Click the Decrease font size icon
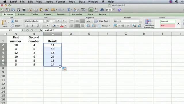The width and height of the screenshot is (184, 104). point(64,21)
